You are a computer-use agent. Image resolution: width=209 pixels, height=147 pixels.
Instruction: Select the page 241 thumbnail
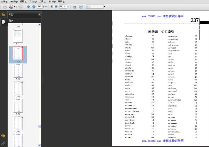pyautogui.click(x=18, y=36)
